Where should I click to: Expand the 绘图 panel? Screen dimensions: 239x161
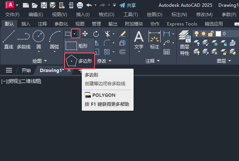pos(39,61)
